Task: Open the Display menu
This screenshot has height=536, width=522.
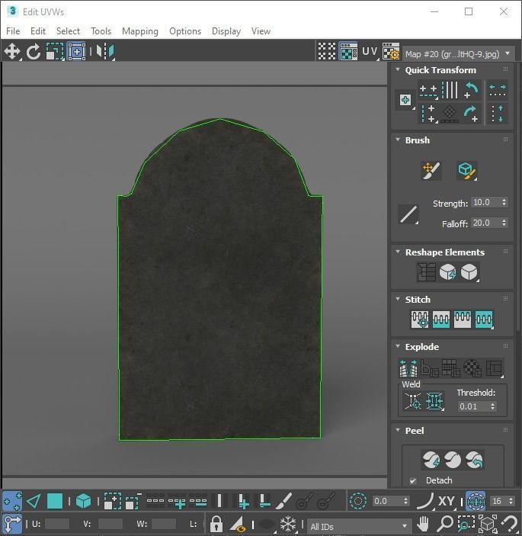Action: tap(226, 31)
